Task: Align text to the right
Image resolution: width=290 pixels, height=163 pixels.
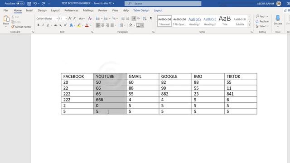Action: pyautogui.click(x=107, y=25)
